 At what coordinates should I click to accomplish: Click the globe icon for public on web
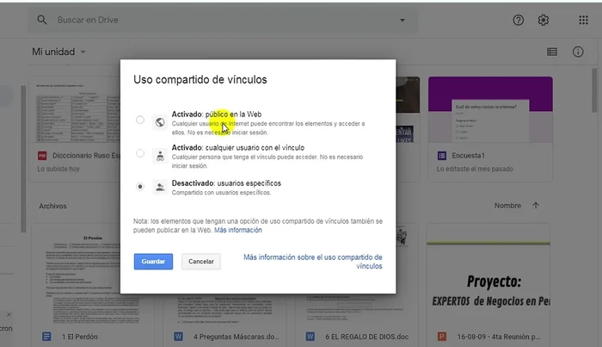click(x=160, y=122)
